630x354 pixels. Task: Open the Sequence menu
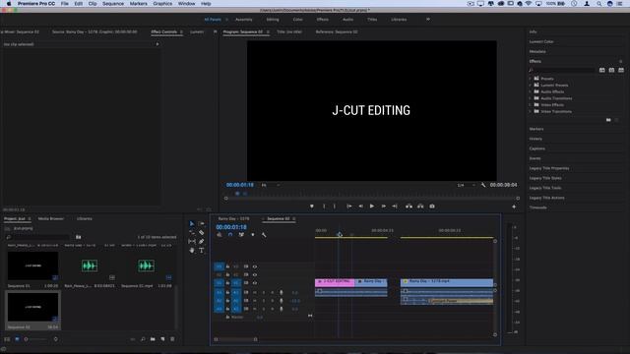pos(113,4)
